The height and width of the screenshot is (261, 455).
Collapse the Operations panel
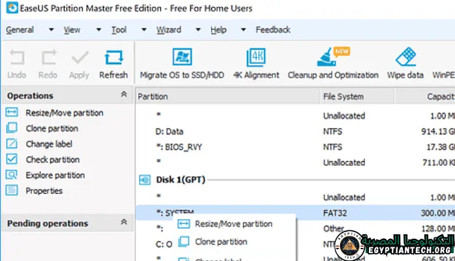point(124,95)
